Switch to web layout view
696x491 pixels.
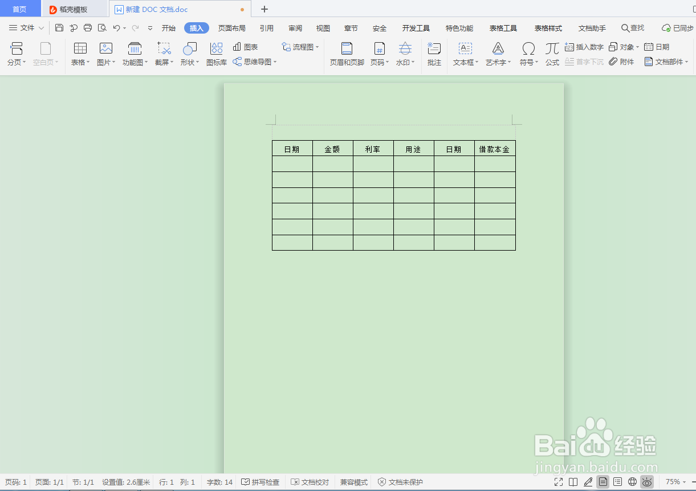coord(632,481)
